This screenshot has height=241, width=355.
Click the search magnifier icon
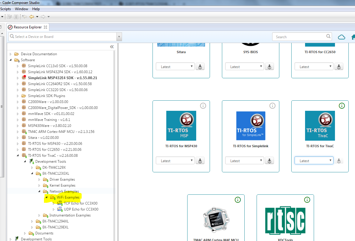click(x=328, y=36)
